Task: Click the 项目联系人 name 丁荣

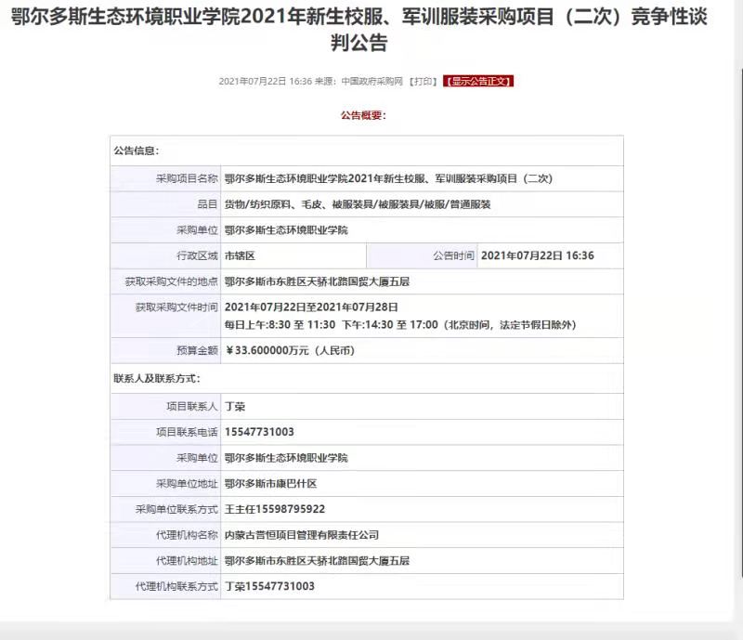Action: click(235, 407)
